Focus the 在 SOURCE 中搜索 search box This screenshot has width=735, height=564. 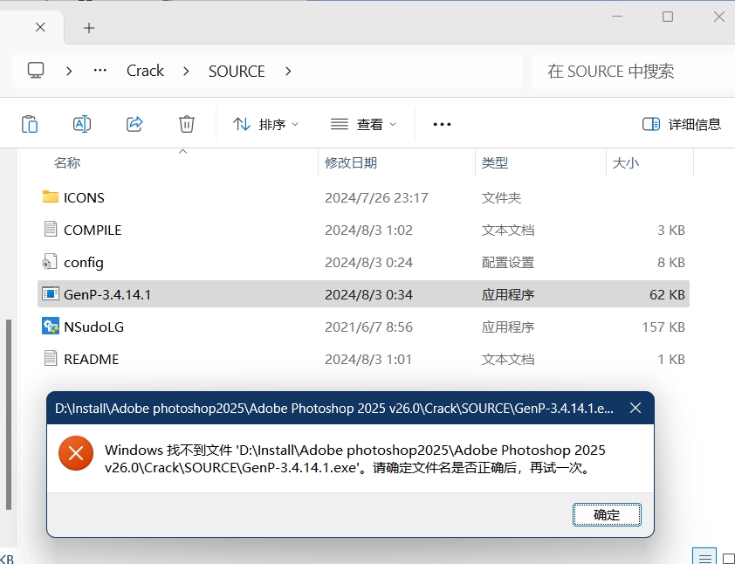(x=633, y=72)
